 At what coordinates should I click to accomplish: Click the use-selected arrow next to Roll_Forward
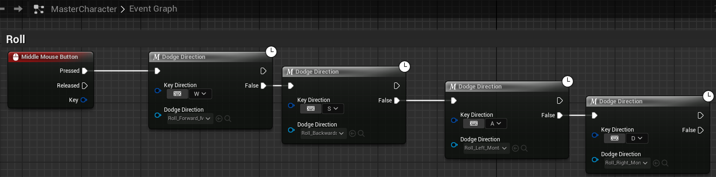pyautogui.click(x=219, y=119)
